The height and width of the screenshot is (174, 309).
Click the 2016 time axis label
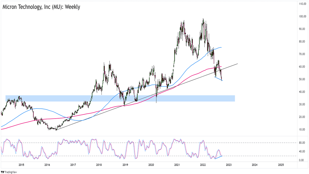(x=47, y=165)
